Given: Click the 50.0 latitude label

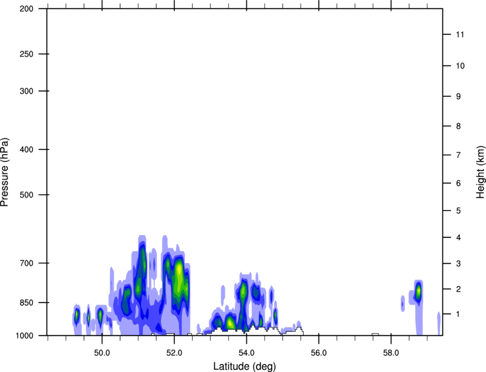Looking at the screenshot, I should click(x=102, y=353).
